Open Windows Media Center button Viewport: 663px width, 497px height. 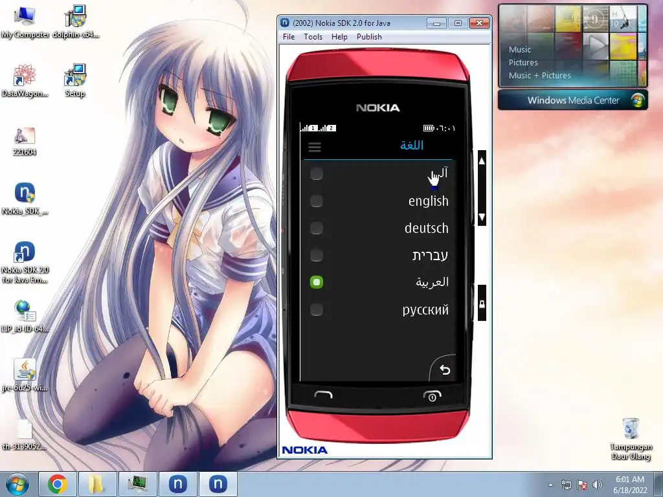click(x=573, y=100)
